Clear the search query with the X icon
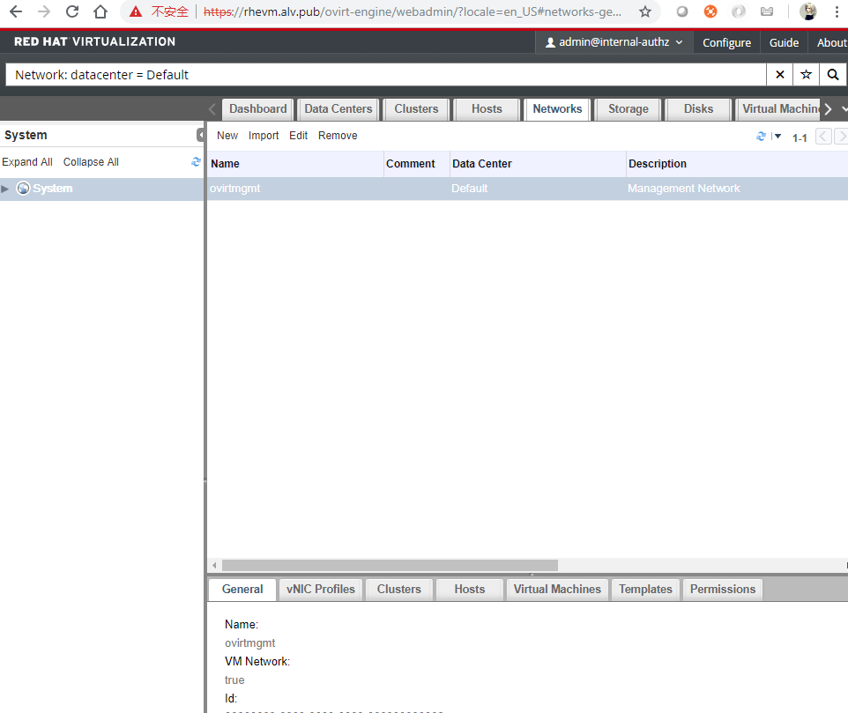Image resolution: width=848 pixels, height=713 pixels. pyautogui.click(x=780, y=75)
